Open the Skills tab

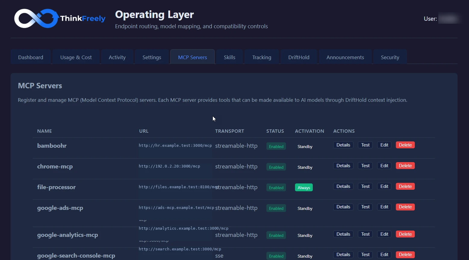pyautogui.click(x=229, y=57)
